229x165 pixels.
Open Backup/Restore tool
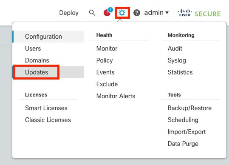click(189, 108)
